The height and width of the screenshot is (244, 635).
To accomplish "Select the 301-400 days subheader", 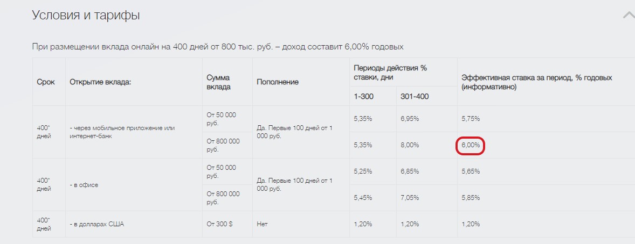I will pyautogui.click(x=415, y=97).
